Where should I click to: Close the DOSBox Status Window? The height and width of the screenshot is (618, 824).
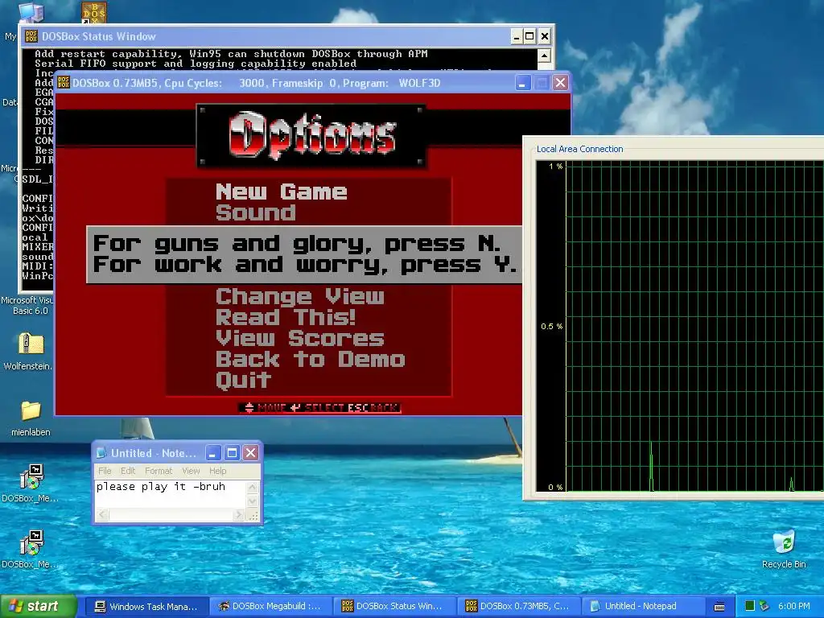(545, 37)
